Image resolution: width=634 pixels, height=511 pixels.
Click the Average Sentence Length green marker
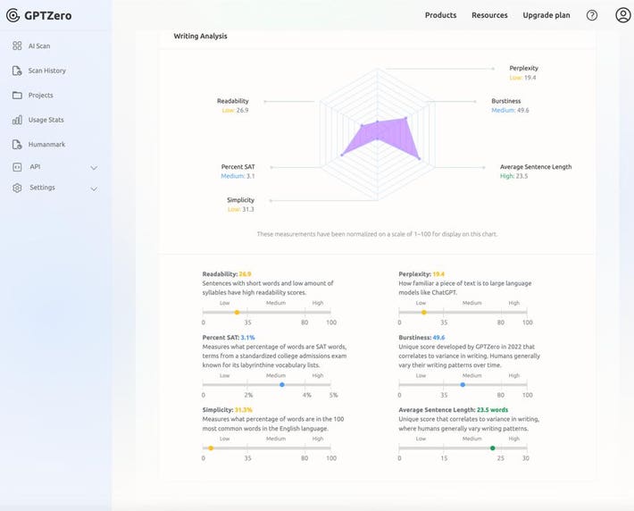492,448
